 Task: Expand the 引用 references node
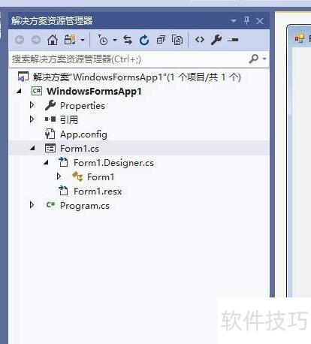coord(32,119)
